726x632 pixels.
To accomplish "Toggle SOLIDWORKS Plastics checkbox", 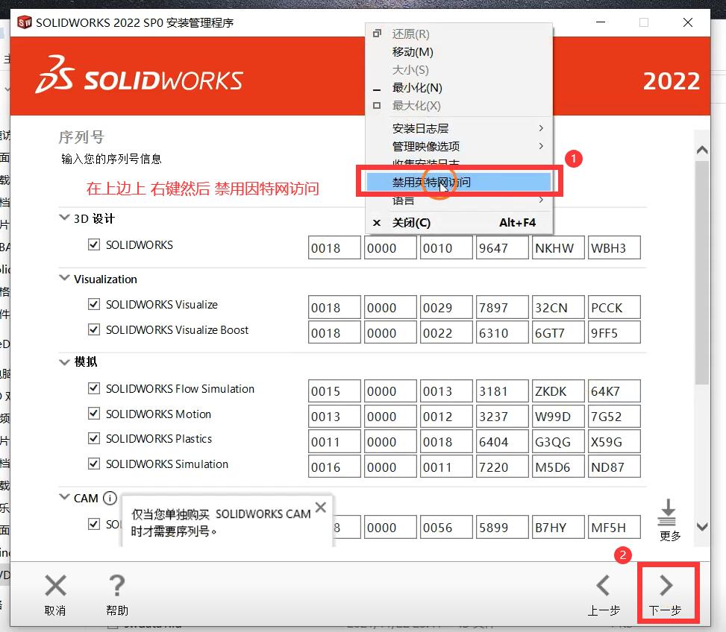I will (x=94, y=437).
